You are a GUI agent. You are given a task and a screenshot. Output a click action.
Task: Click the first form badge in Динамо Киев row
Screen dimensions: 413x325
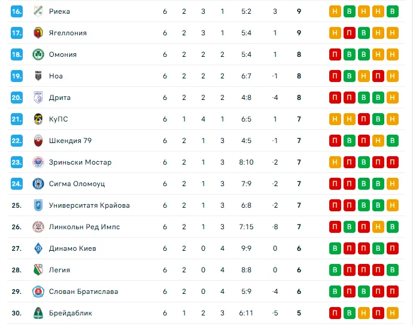pyautogui.click(x=335, y=248)
